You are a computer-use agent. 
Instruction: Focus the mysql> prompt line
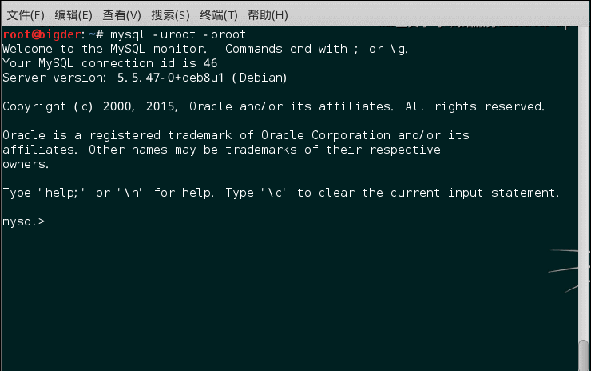(x=24, y=221)
